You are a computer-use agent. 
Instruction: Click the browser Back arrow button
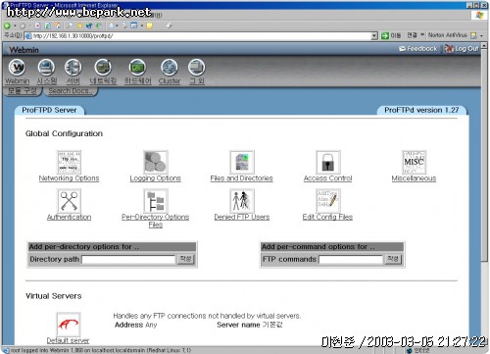[x=7, y=25]
